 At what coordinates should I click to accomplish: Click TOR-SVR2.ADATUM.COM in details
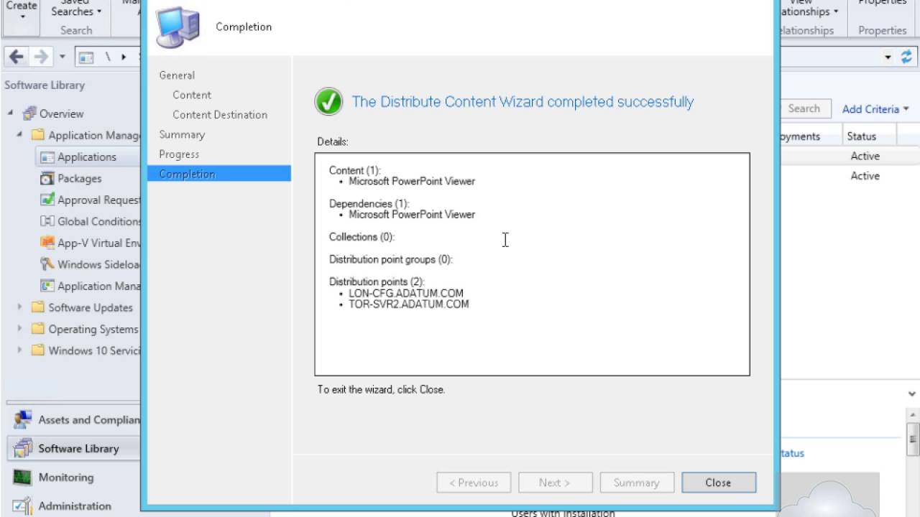click(409, 304)
